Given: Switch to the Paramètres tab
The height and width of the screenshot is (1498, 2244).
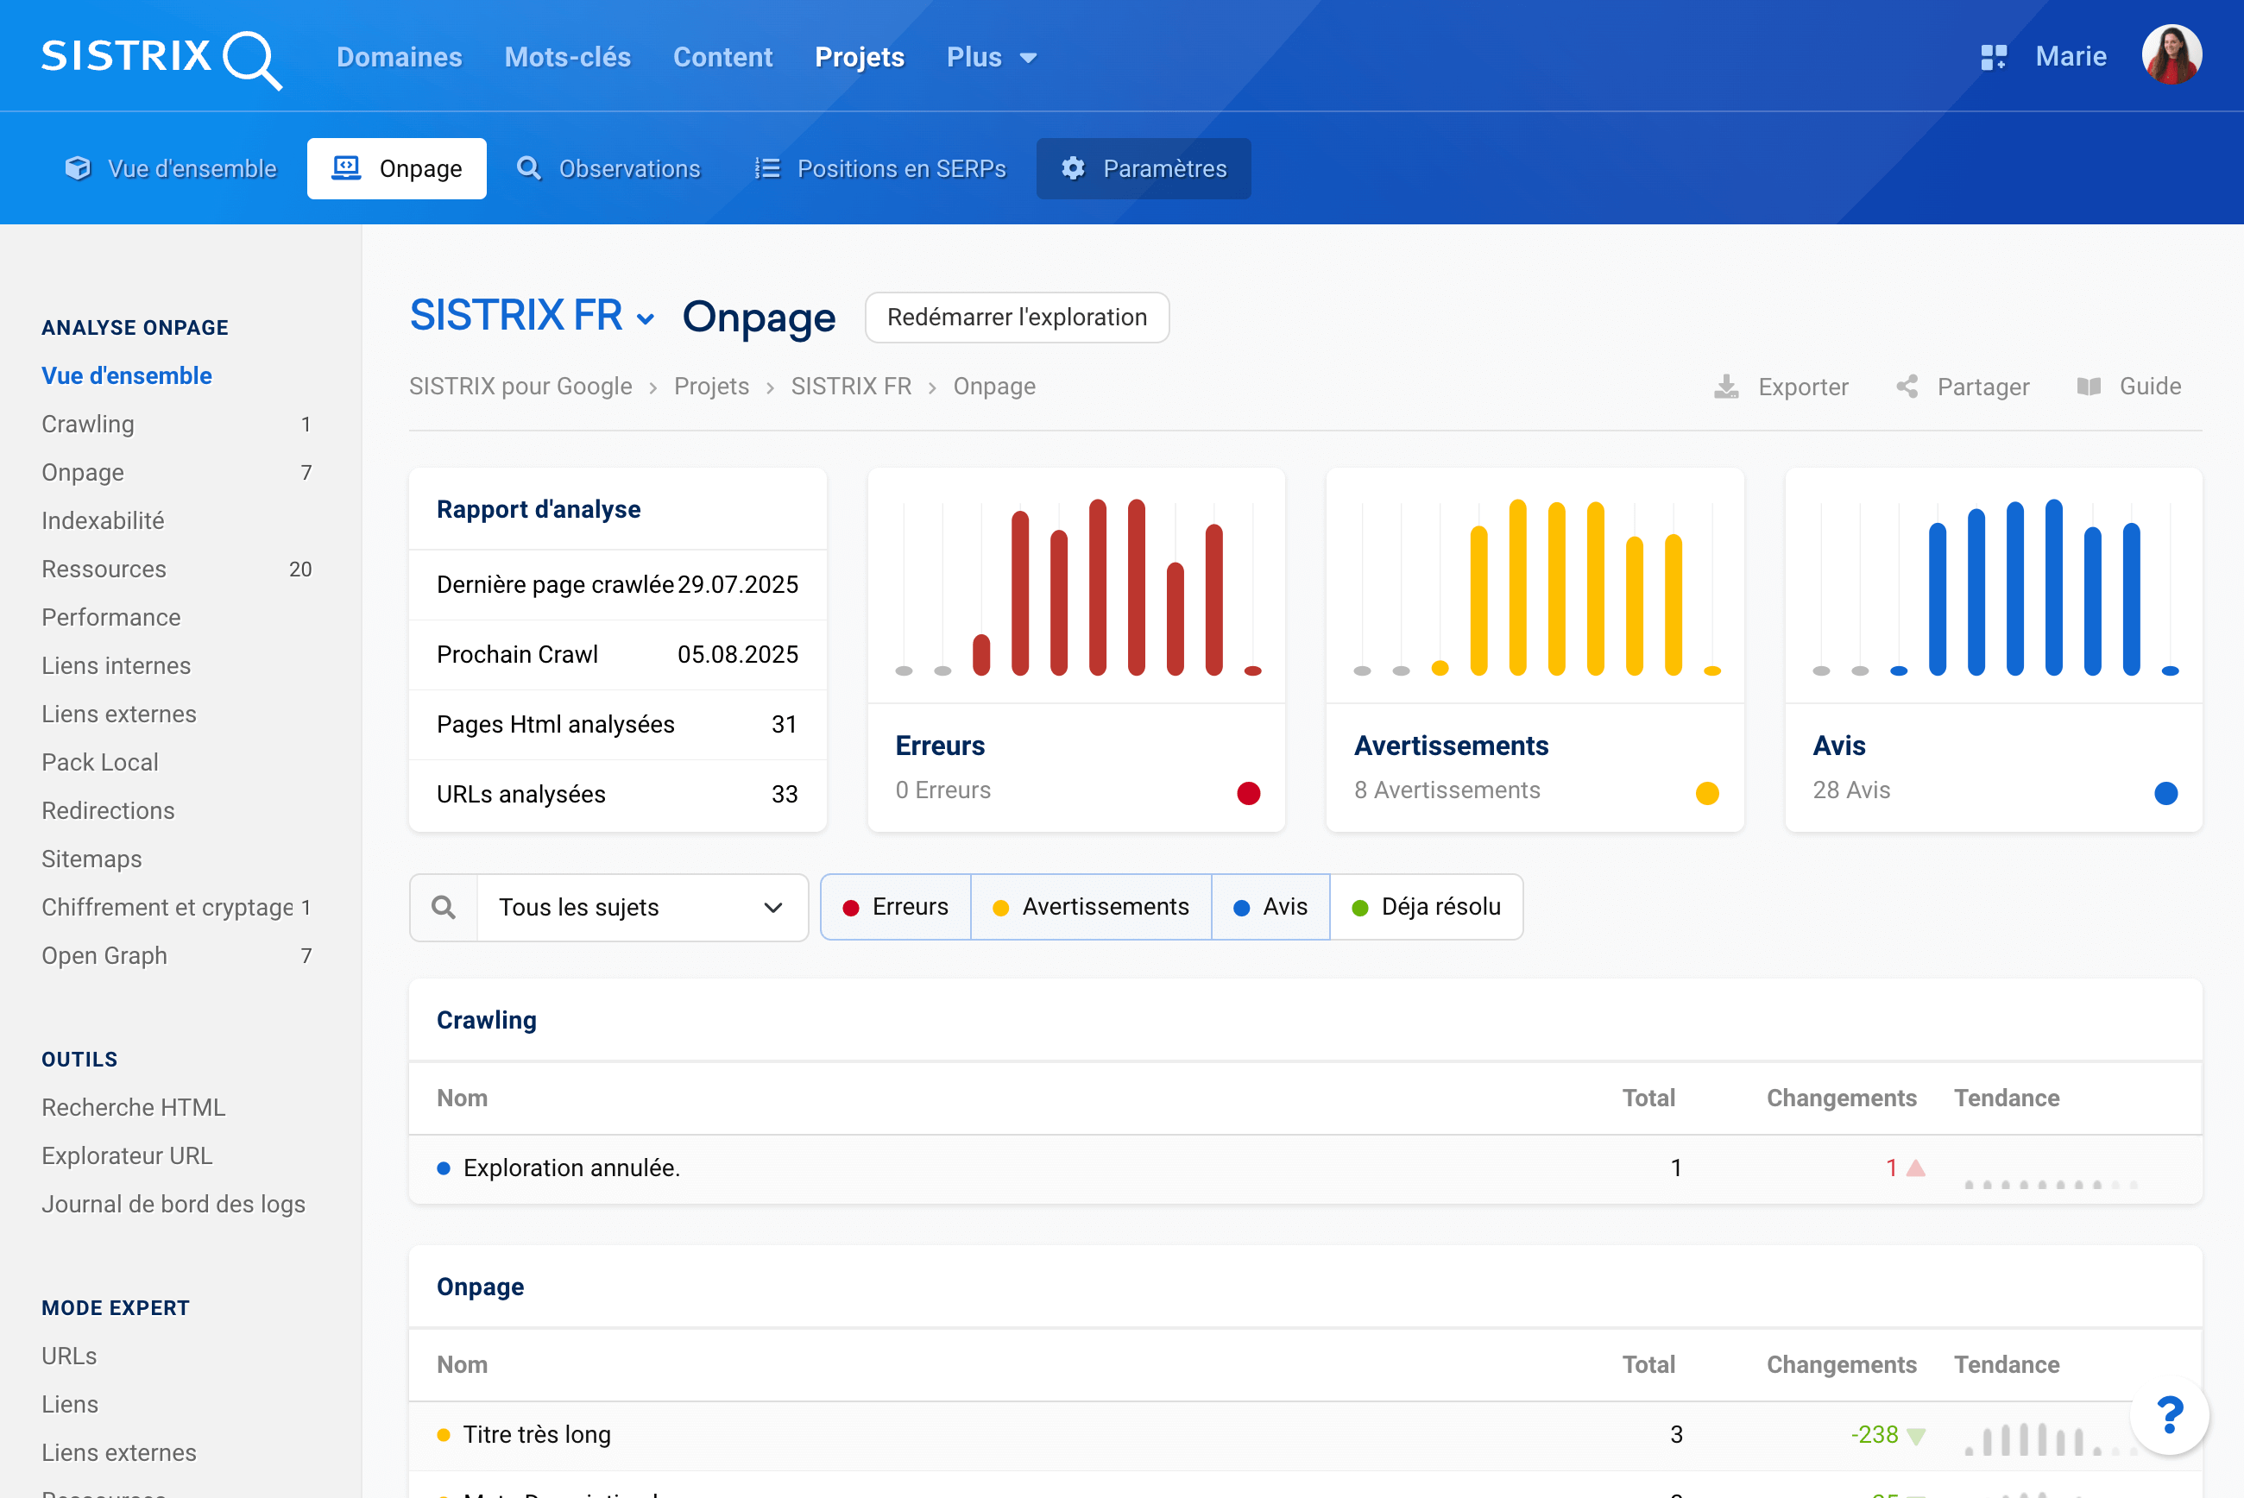Looking at the screenshot, I should click(x=1144, y=168).
